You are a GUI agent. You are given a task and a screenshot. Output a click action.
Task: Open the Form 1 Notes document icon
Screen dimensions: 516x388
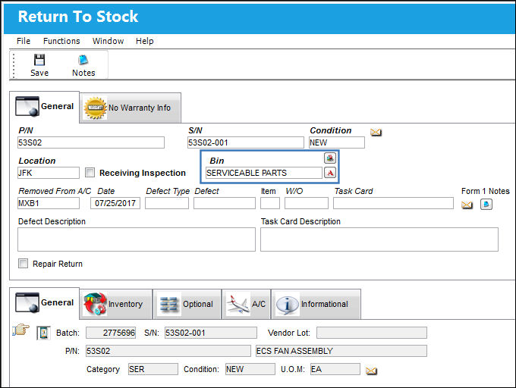point(486,205)
